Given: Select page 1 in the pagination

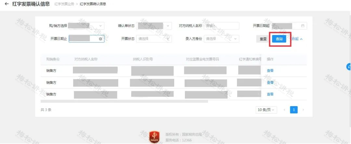Looking at the screenshot, I should coord(294,110).
